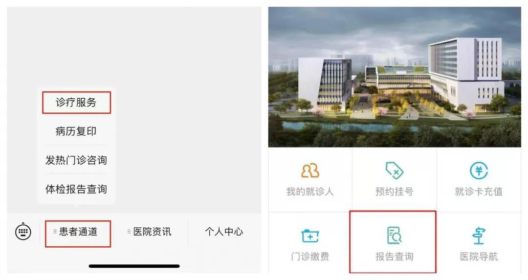The height and width of the screenshot is (280, 528).
Task: Choose 病历复印 menu entry
Action: [x=76, y=131]
